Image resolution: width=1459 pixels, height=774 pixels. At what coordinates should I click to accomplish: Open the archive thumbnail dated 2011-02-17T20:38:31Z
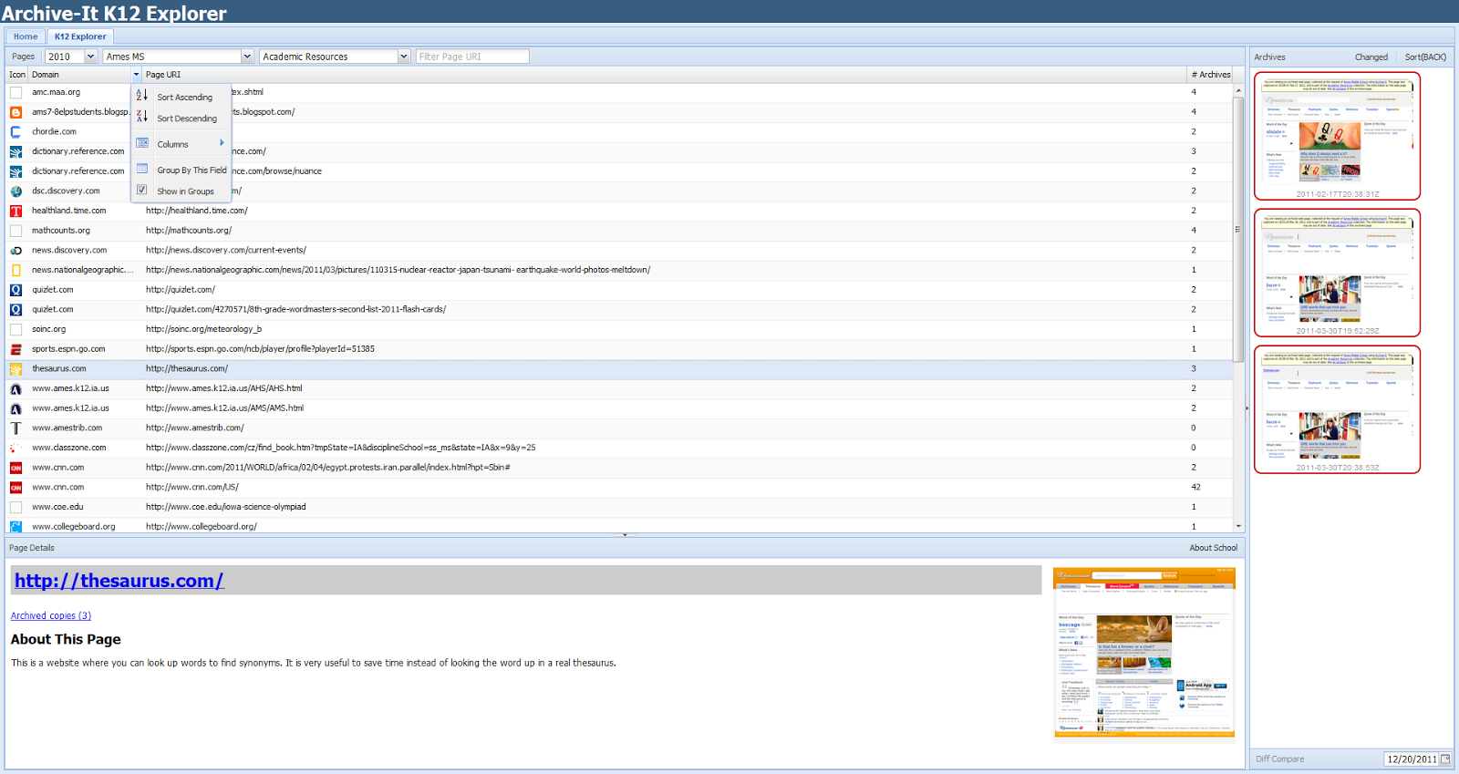[1337, 136]
